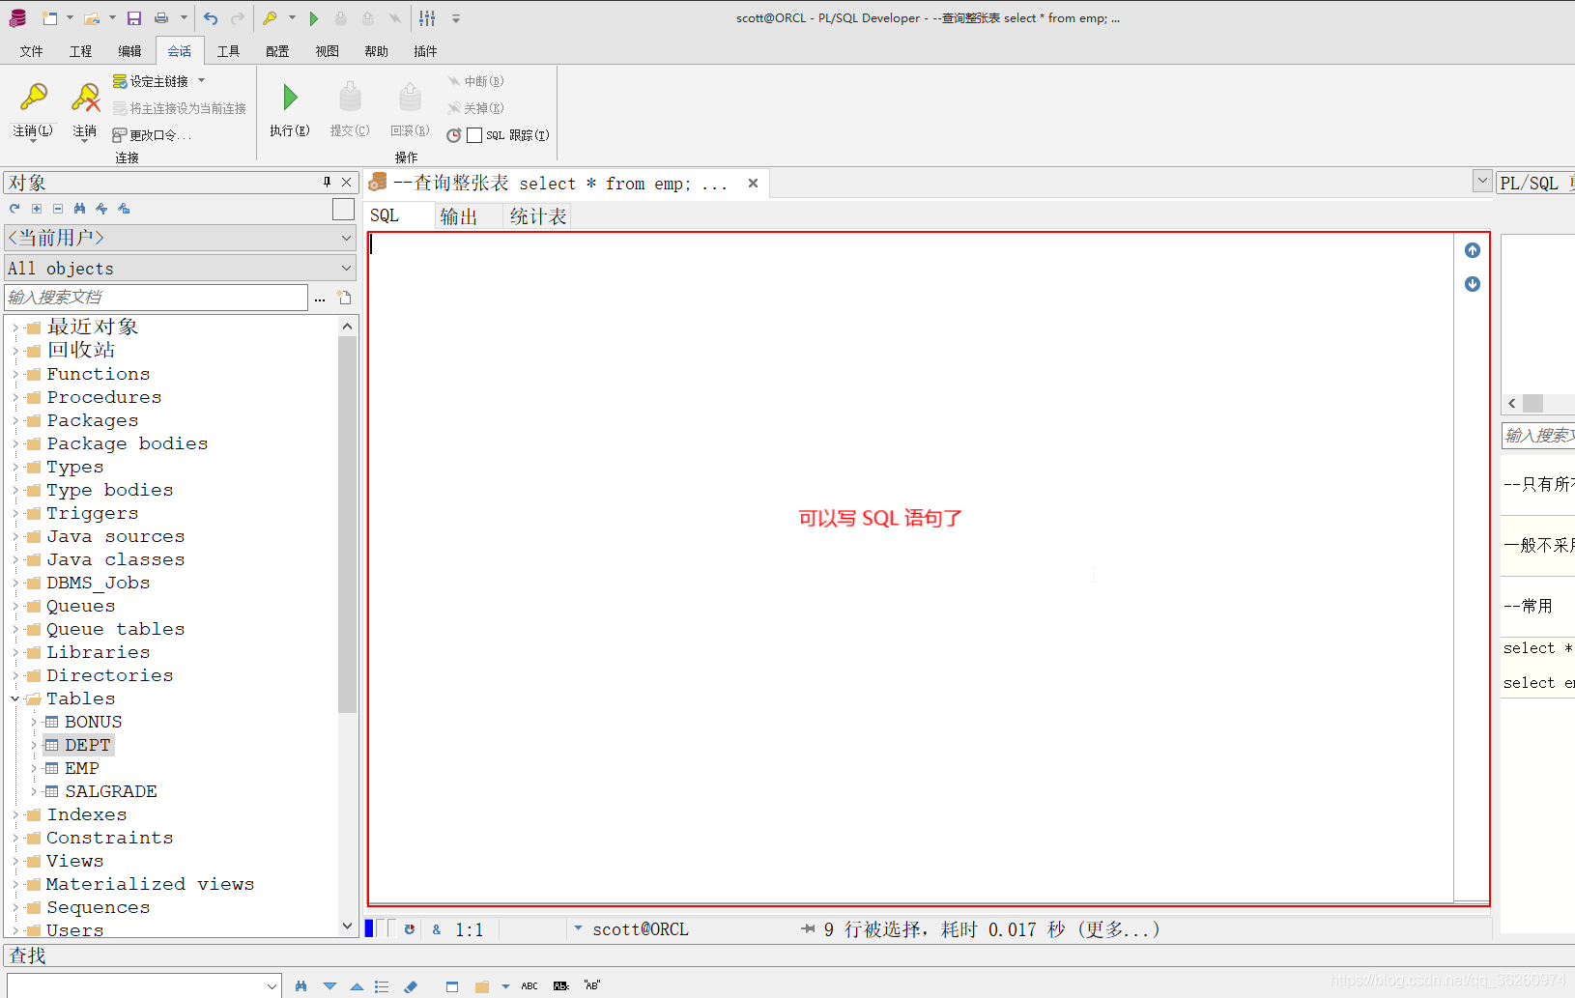Click the window list dropdown arrow right of the tab strip
This screenshot has height=998, width=1575.
pyautogui.click(x=1482, y=180)
